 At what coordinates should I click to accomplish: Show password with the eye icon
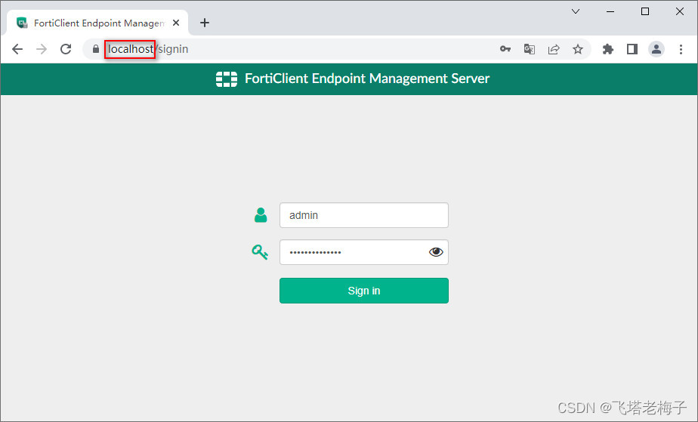coord(436,252)
